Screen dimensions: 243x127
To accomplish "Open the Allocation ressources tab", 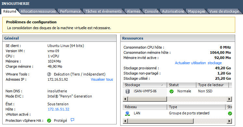I will pos(38,11).
